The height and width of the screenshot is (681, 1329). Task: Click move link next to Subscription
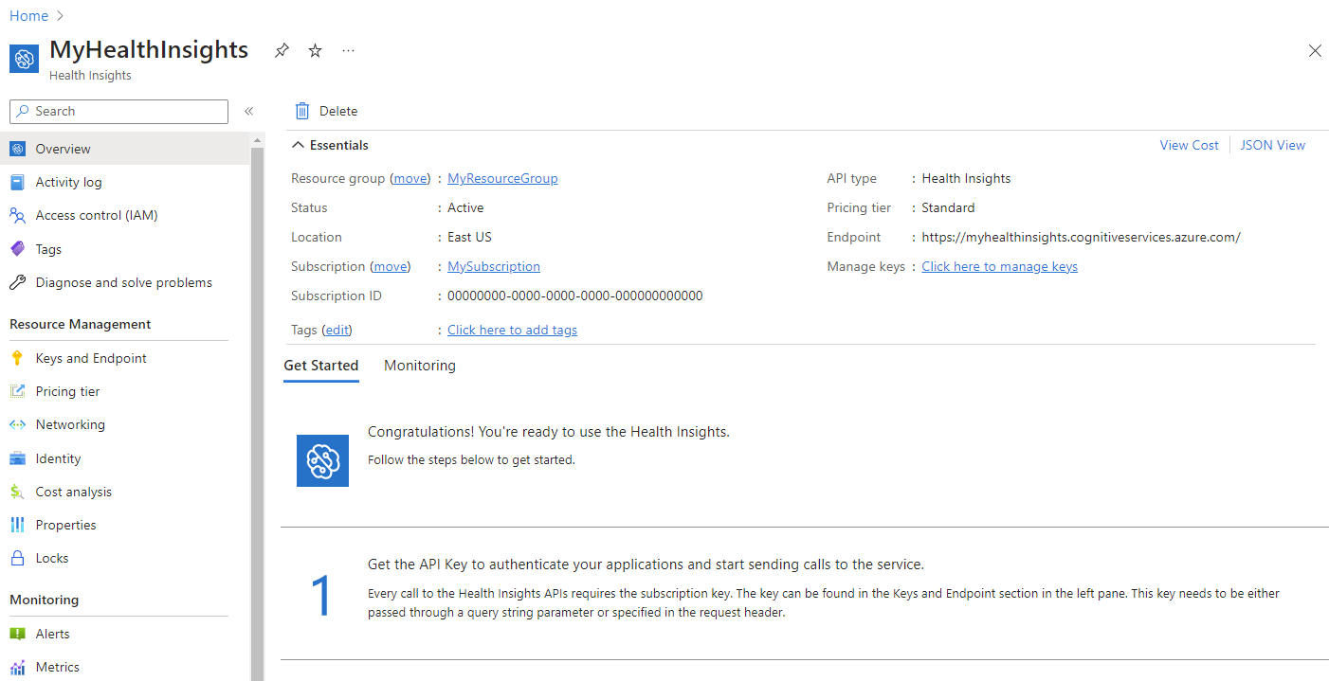click(390, 266)
